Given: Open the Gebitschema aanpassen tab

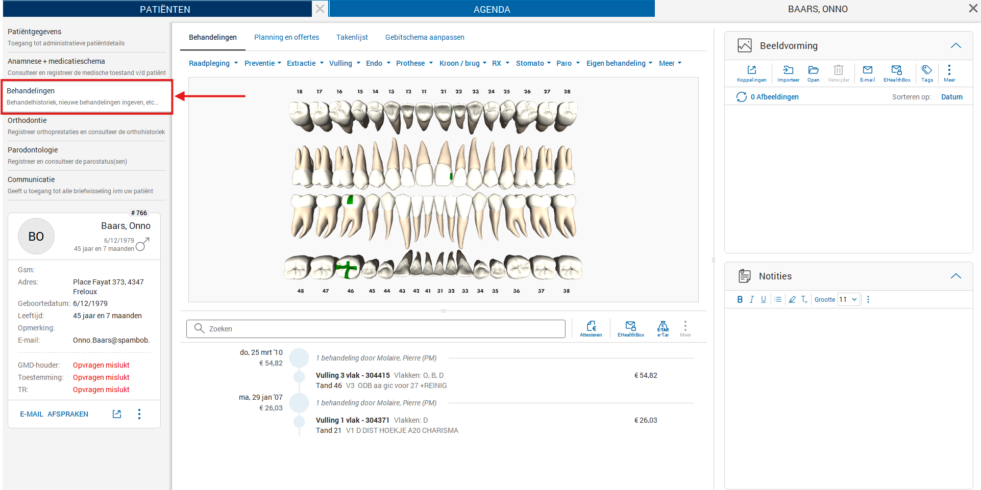Looking at the screenshot, I should tap(425, 37).
